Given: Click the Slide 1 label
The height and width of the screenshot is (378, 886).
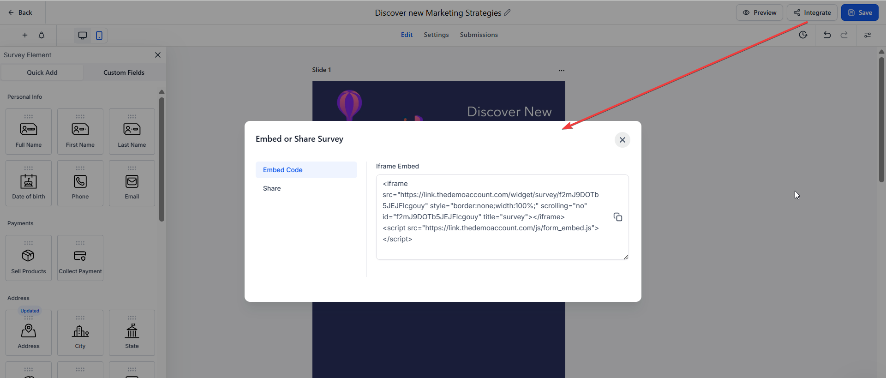Looking at the screenshot, I should [321, 70].
